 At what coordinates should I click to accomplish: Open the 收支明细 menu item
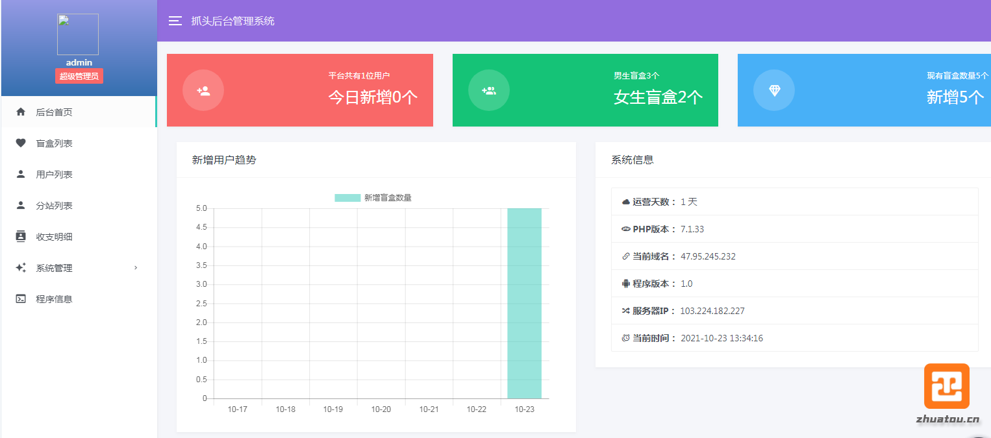coord(55,237)
